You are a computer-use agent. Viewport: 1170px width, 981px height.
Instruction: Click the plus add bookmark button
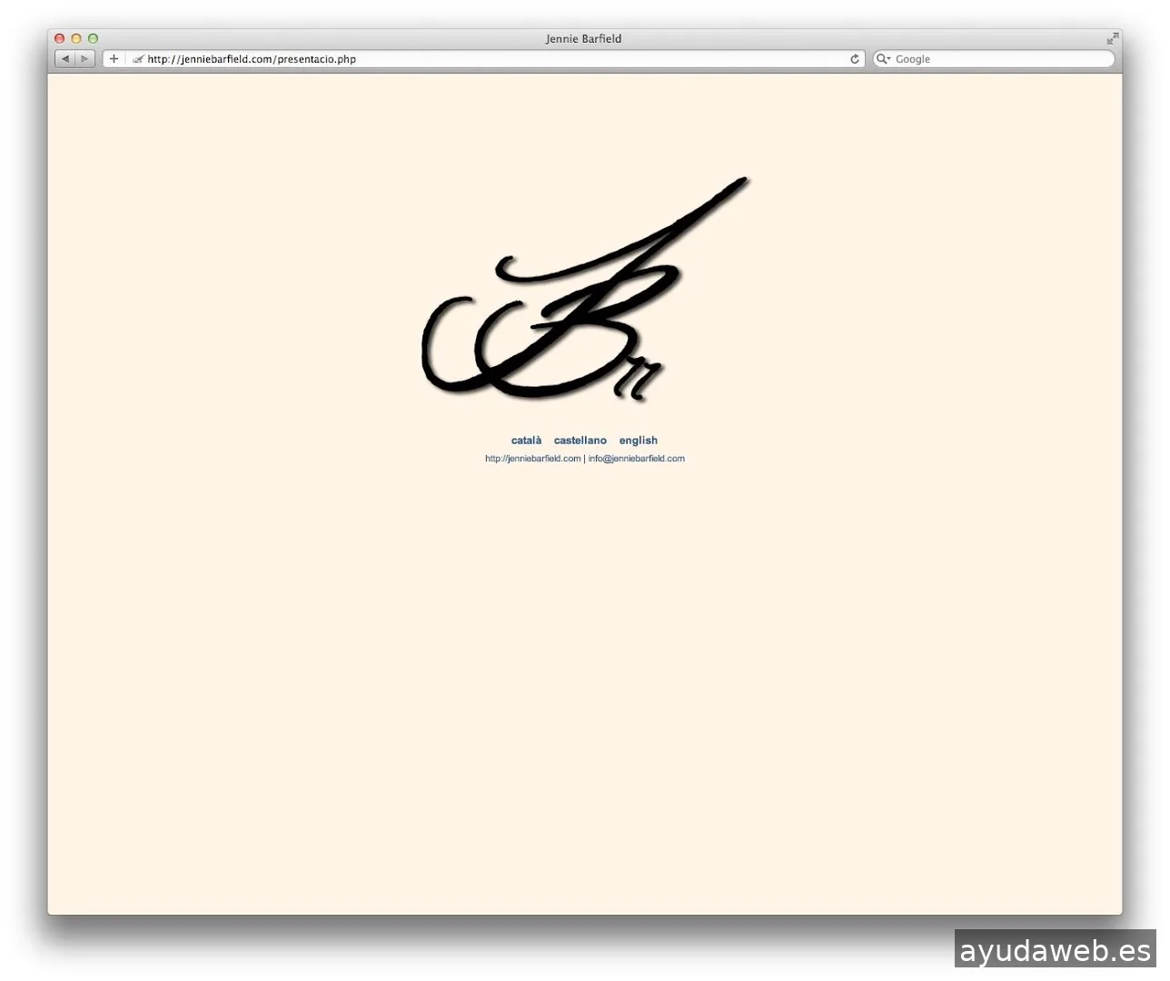[114, 59]
